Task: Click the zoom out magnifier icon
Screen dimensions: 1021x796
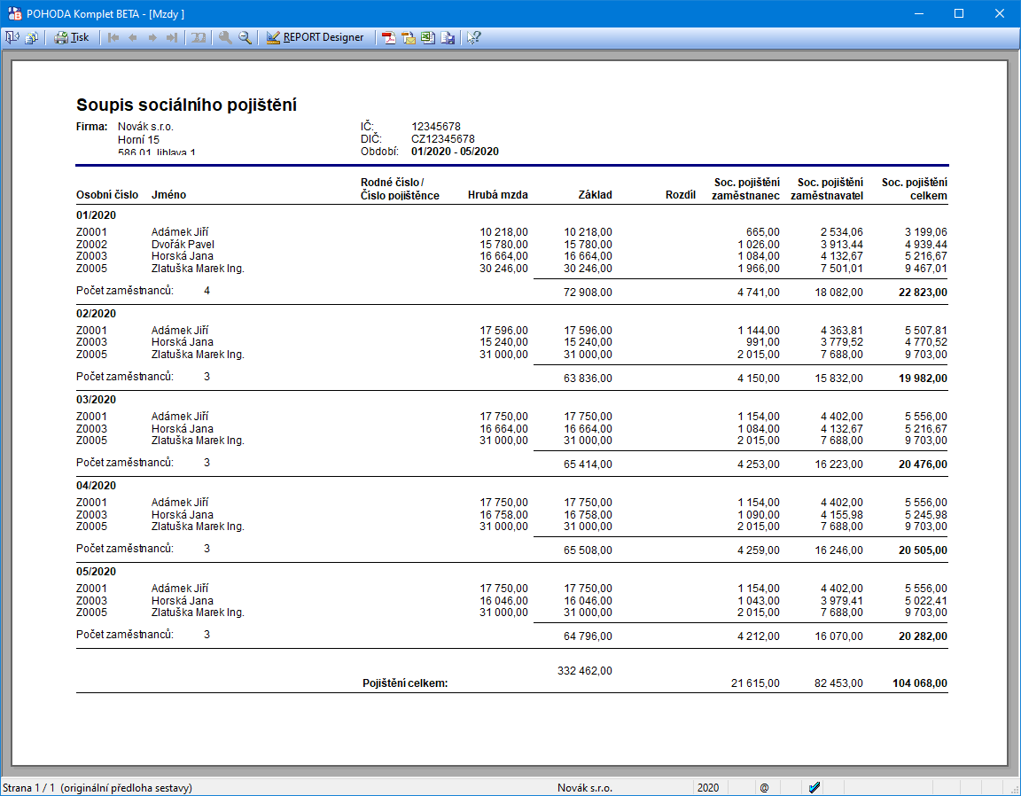Action: coord(245,38)
